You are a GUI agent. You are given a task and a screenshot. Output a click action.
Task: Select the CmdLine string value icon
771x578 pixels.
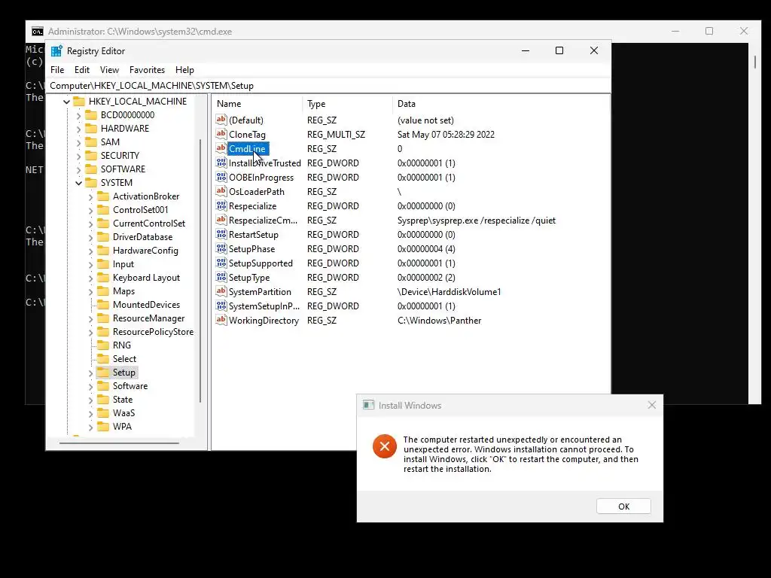(221, 148)
